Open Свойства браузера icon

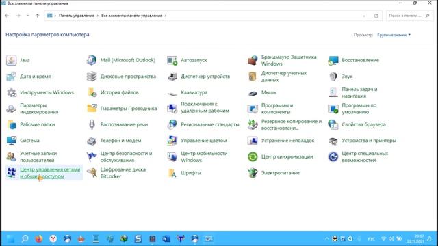pyautogui.click(x=333, y=124)
